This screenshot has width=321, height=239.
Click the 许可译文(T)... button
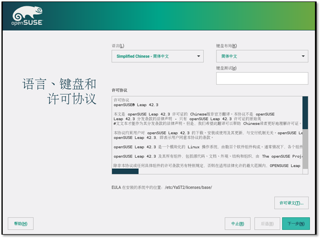[291, 203]
